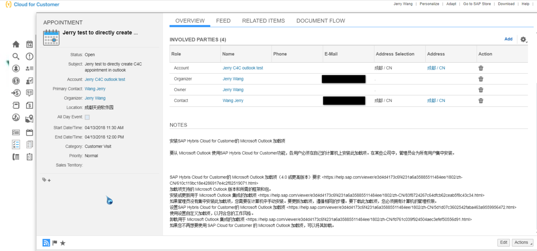Screen dimensions: 537x251
Task: Delete the Contact row via trash icon
Action: tap(481, 100)
